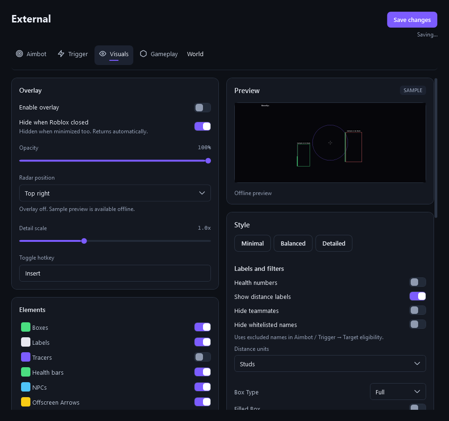The height and width of the screenshot is (421, 449).
Task: Click the Opacity slider handle
Action: click(208, 160)
